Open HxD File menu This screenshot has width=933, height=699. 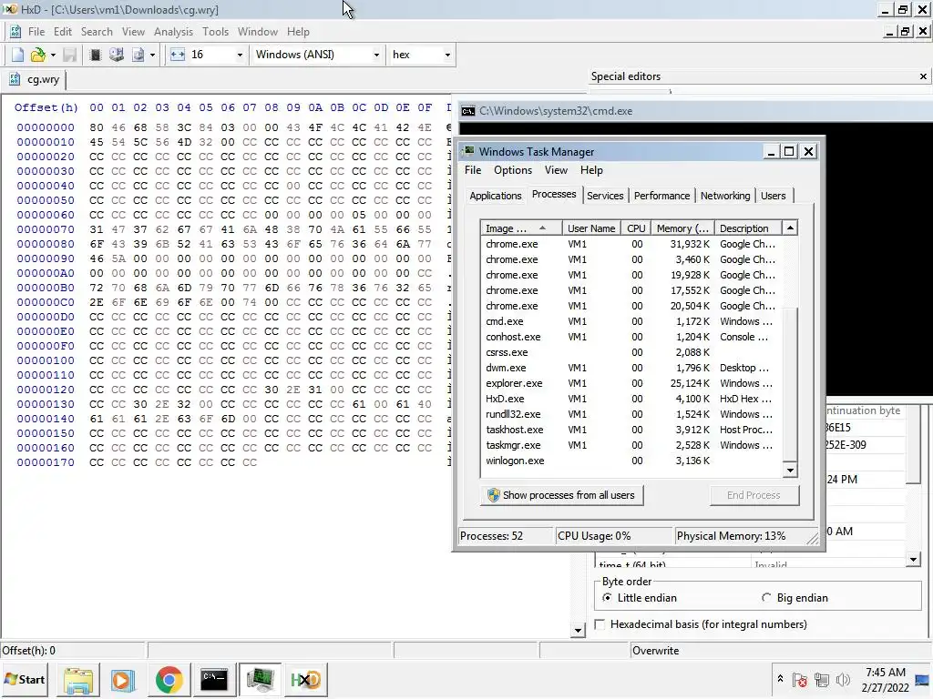click(x=36, y=32)
